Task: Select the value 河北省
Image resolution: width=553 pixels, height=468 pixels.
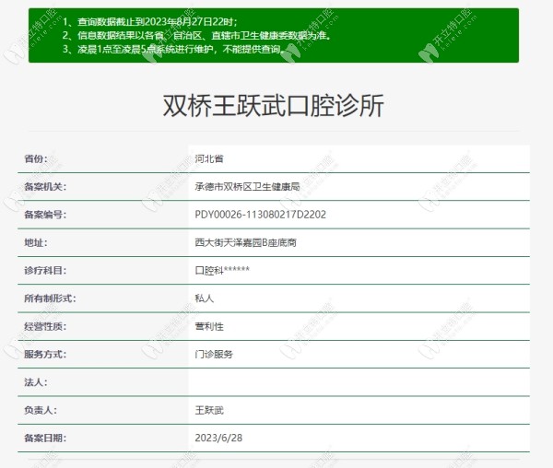Action: (209, 158)
